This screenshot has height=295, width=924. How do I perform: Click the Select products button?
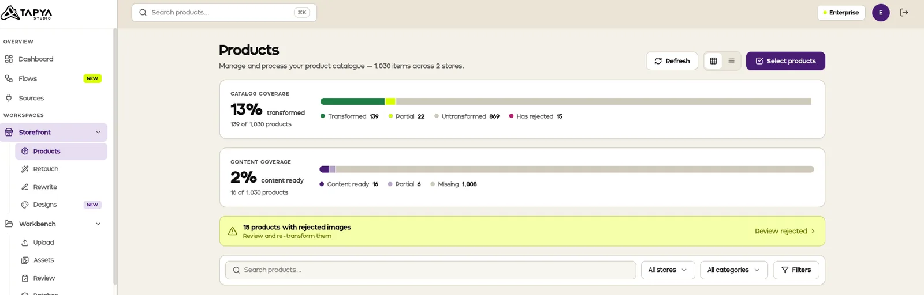[785, 61]
